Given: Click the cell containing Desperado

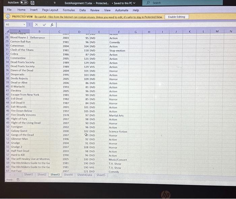Looking at the screenshot, I should (x=20, y=74).
